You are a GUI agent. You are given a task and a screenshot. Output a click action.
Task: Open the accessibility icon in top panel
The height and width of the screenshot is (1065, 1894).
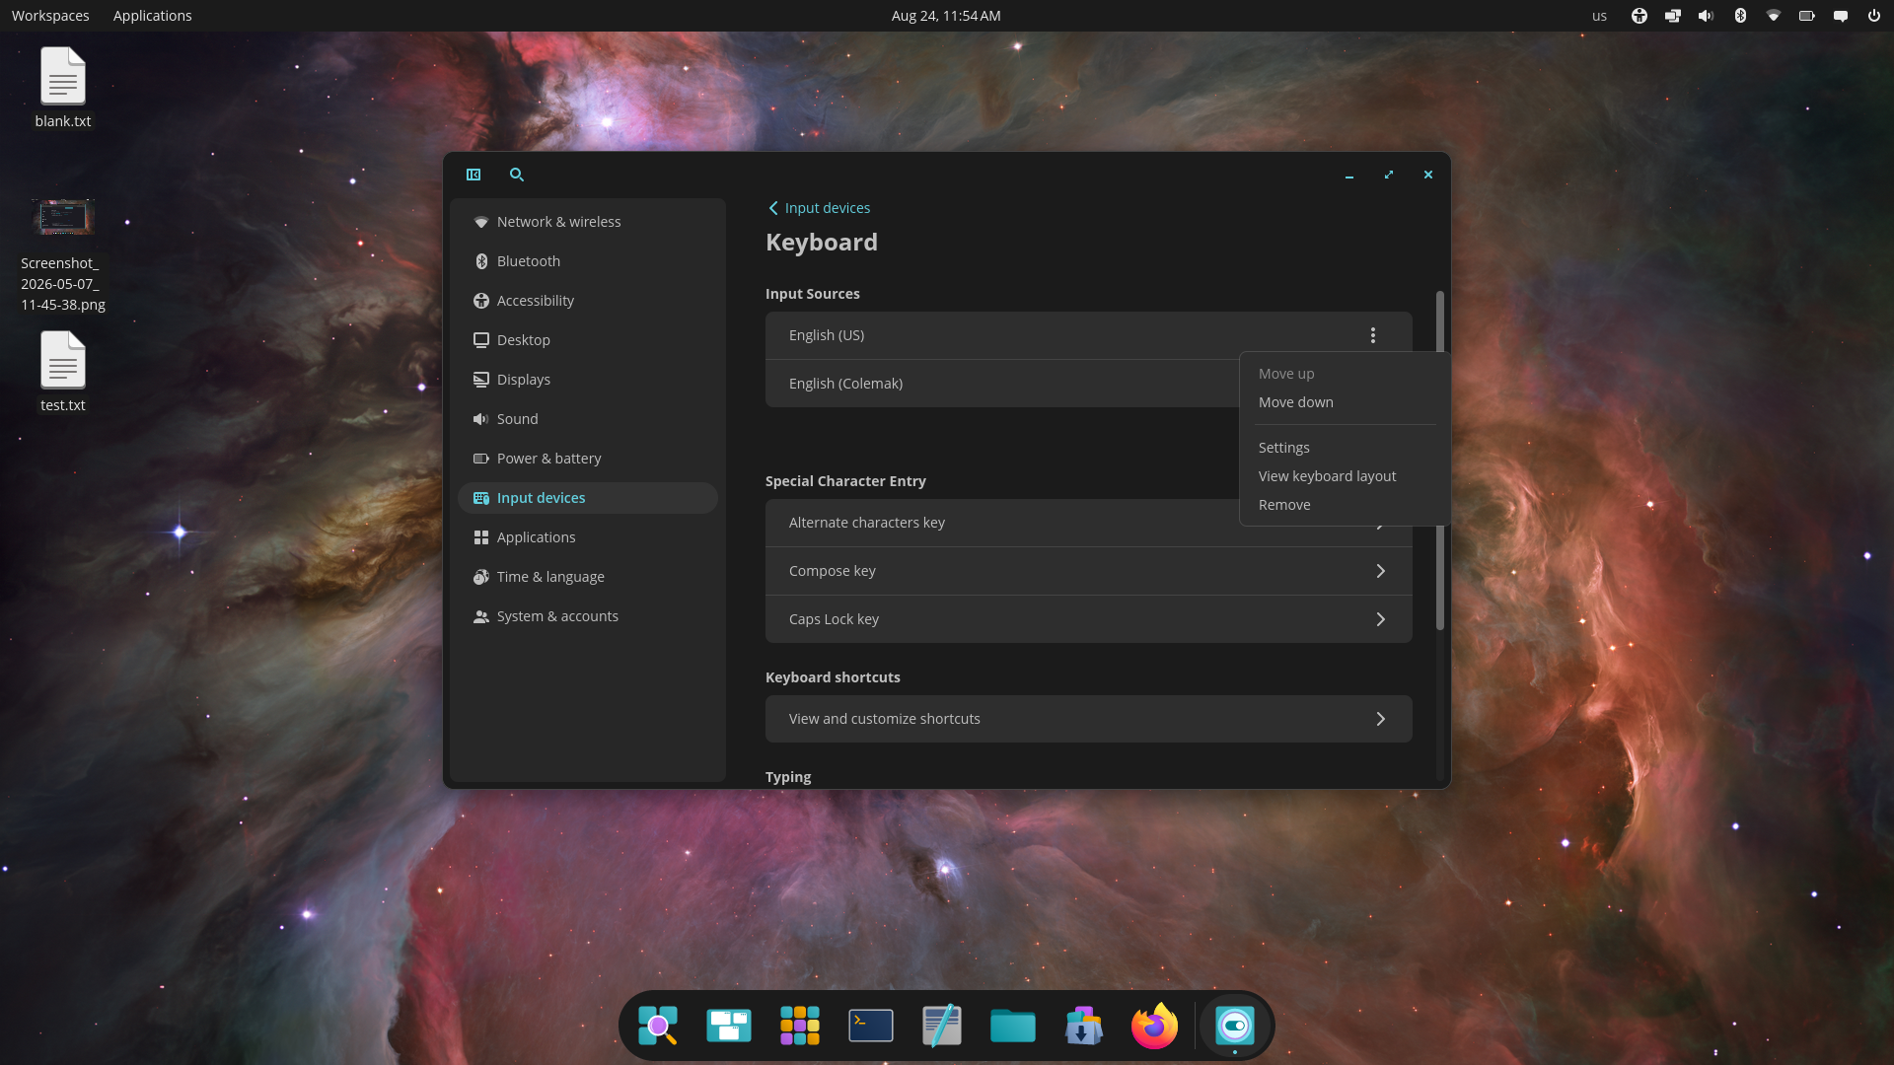tap(1639, 16)
